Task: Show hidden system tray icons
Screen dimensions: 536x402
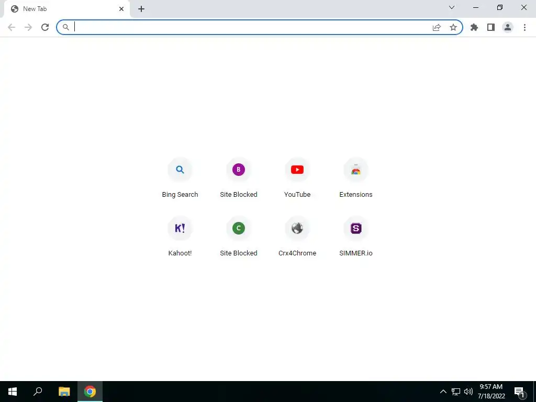Action: pyautogui.click(x=443, y=392)
